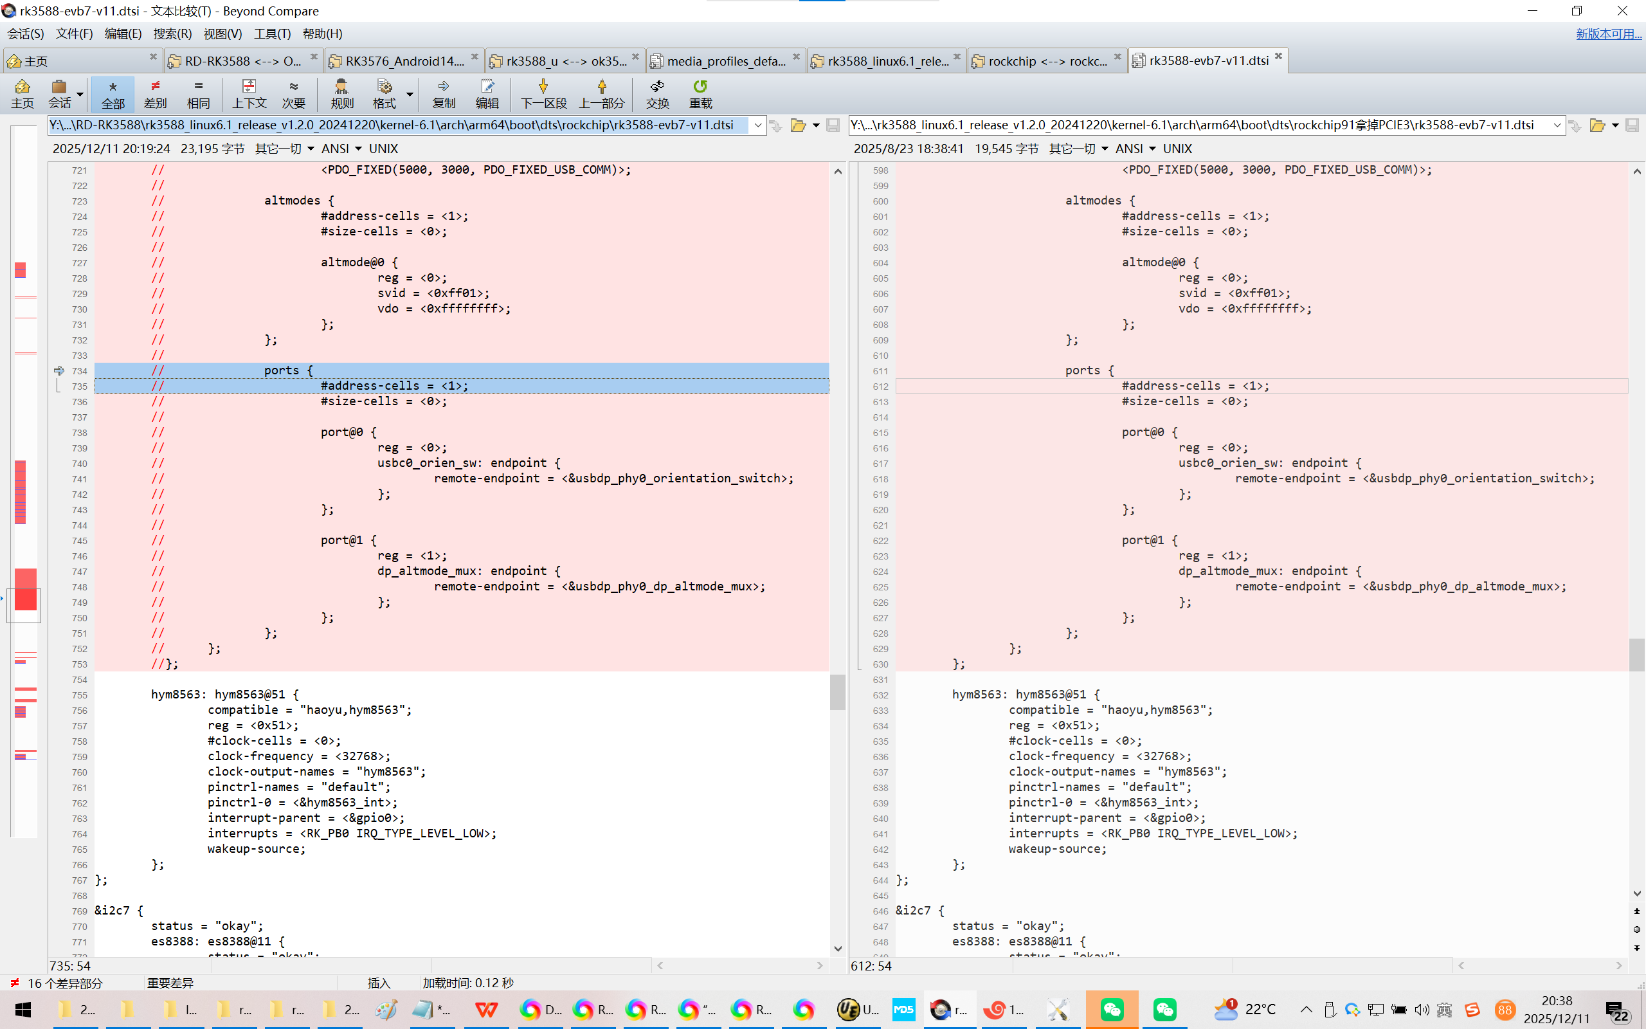Toggle Show Differences (差别) filter
The image size is (1646, 1029).
(155, 93)
